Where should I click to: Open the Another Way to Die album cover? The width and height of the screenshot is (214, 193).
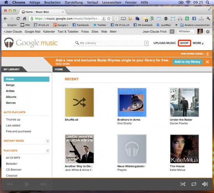(79, 149)
